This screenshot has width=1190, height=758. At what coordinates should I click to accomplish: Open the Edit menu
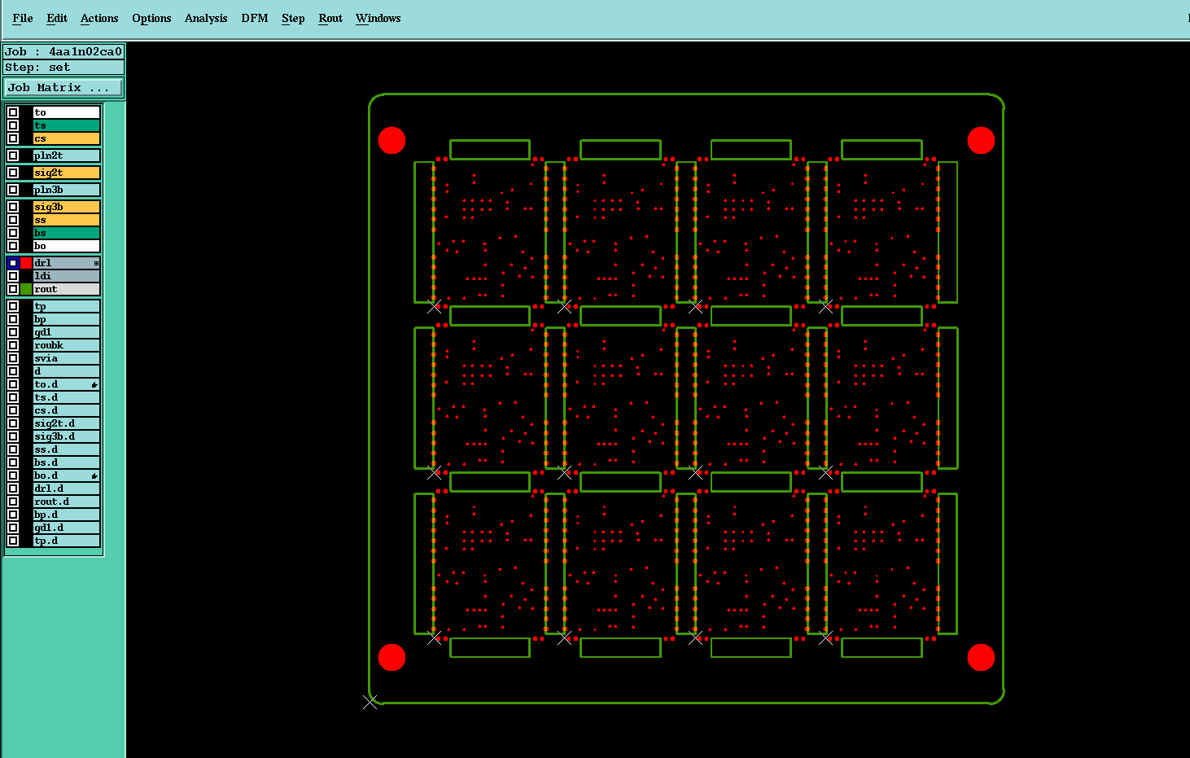pyautogui.click(x=57, y=18)
